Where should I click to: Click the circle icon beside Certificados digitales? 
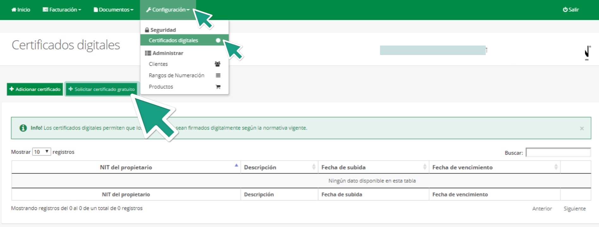(218, 40)
